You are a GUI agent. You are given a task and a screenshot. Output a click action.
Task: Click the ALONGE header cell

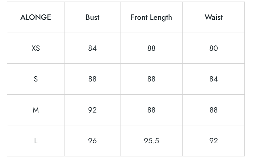point(36,17)
